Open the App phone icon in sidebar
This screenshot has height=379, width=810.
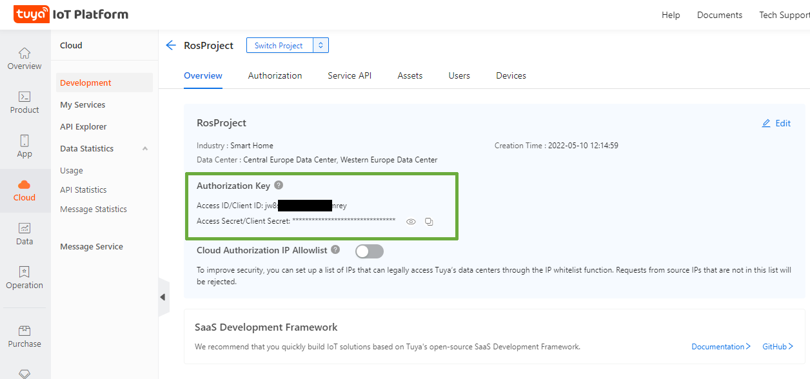point(25,141)
